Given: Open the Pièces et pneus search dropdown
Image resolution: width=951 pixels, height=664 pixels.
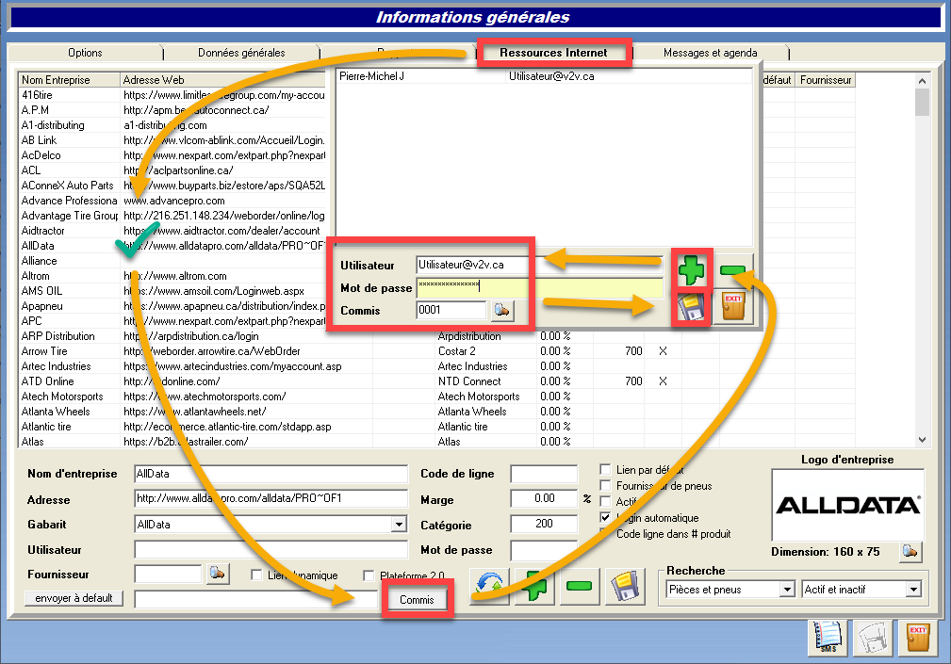Looking at the screenshot, I should (x=787, y=589).
